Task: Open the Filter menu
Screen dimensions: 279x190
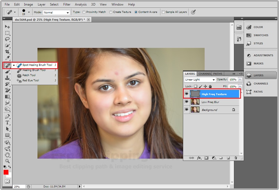Action: tap(67, 4)
